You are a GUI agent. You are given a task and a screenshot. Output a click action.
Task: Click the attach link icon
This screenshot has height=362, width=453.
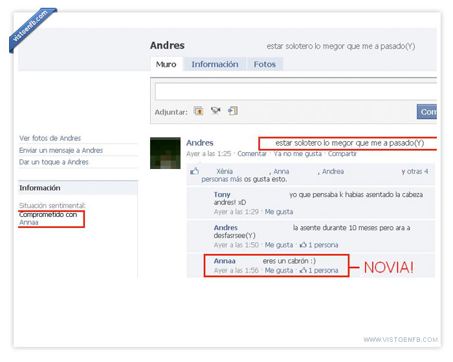point(232,111)
